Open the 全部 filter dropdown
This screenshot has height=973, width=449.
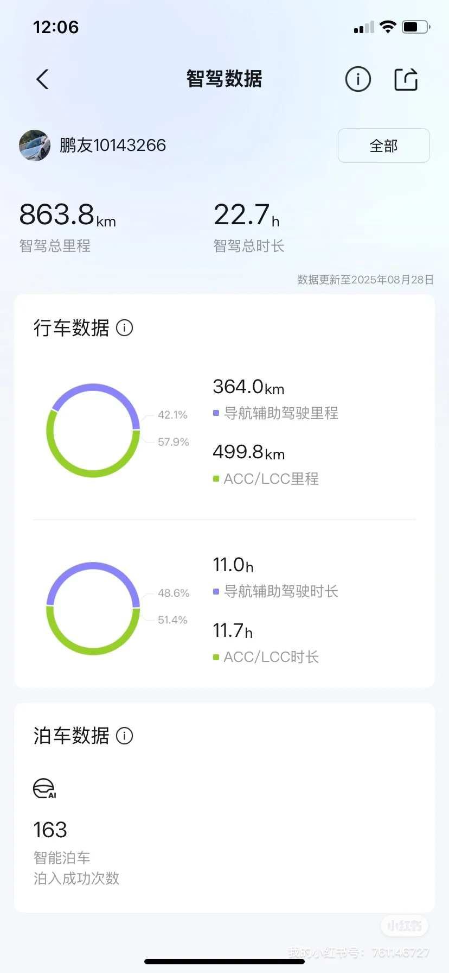click(384, 146)
